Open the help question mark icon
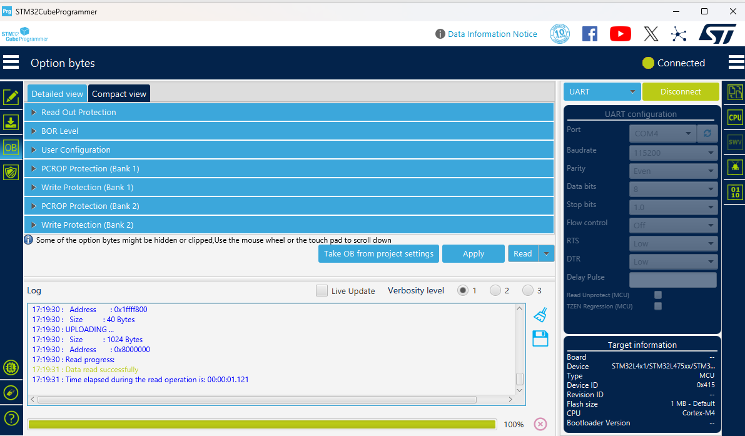Screen dimensions: 745x436 coord(11,418)
